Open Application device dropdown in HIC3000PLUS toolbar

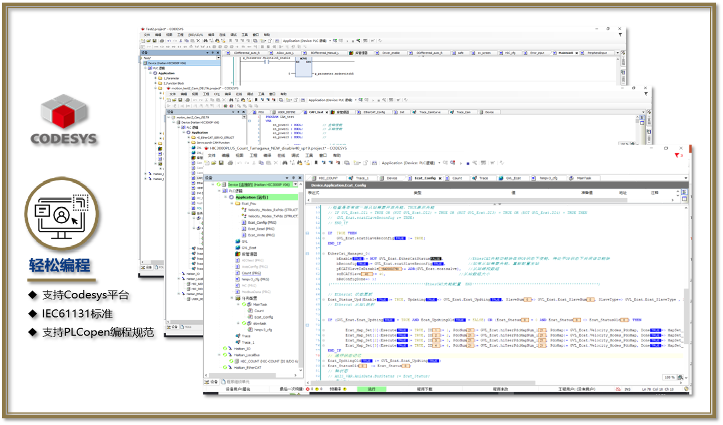[439, 163]
